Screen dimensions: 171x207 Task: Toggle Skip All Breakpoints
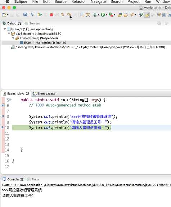32,15
